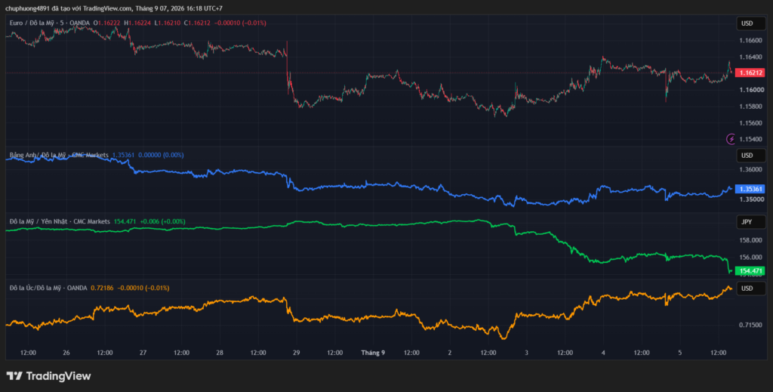Select the Đô la Mỹ / Yên Nhật legend

pyautogui.click(x=60, y=222)
